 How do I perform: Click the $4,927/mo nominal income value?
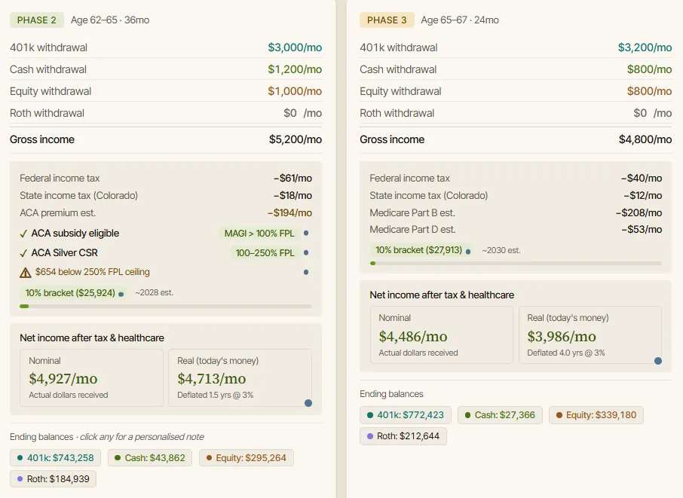tap(63, 379)
